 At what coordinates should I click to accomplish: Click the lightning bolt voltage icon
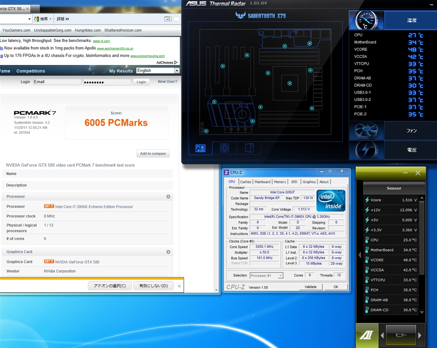(366, 150)
